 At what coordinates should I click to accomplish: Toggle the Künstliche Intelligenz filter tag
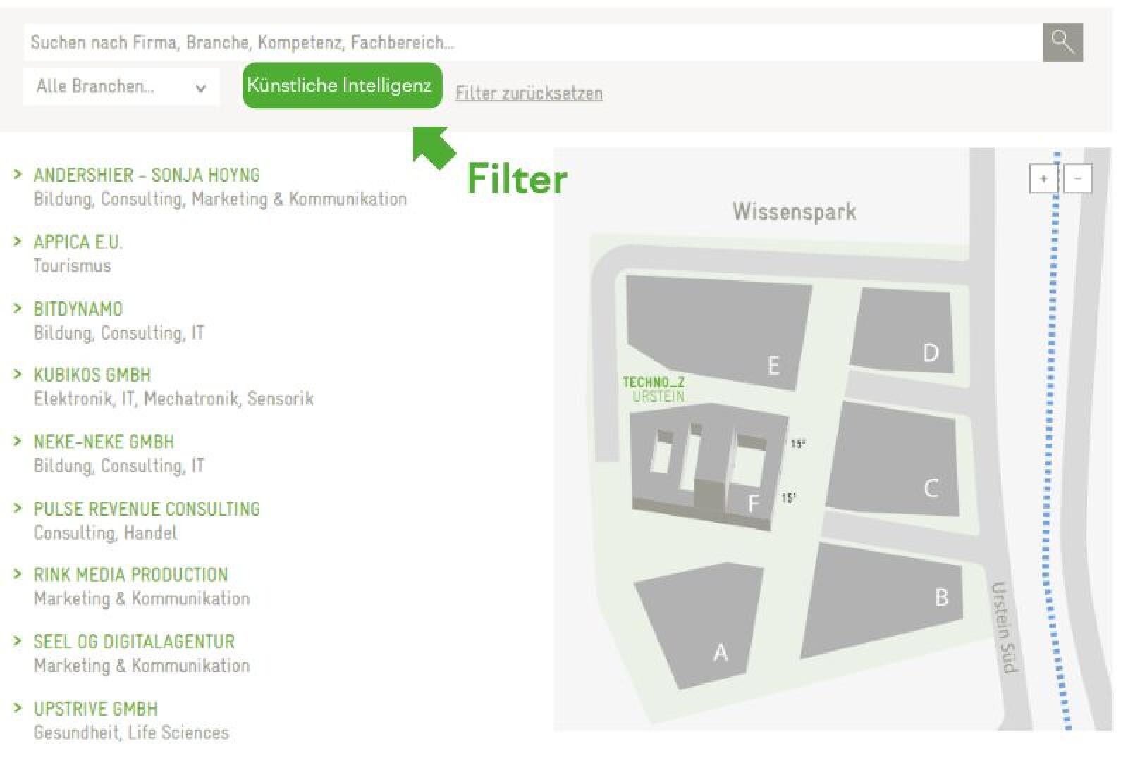tap(342, 86)
